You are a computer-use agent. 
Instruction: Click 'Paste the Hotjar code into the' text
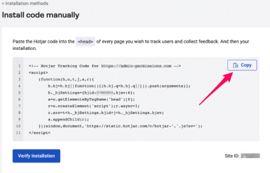tap(43, 42)
